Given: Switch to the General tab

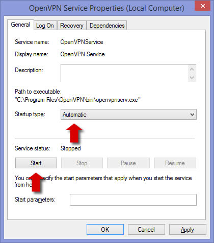Looking at the screenshot, I should click(20, 25).
